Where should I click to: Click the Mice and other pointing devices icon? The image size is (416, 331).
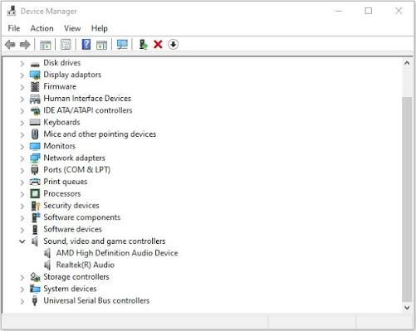(x=35, y=134)
